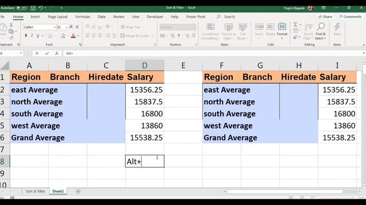Confirm the entry with the formula bar checkmark
This screenshot has height=205, width=366.
[47, 53]
